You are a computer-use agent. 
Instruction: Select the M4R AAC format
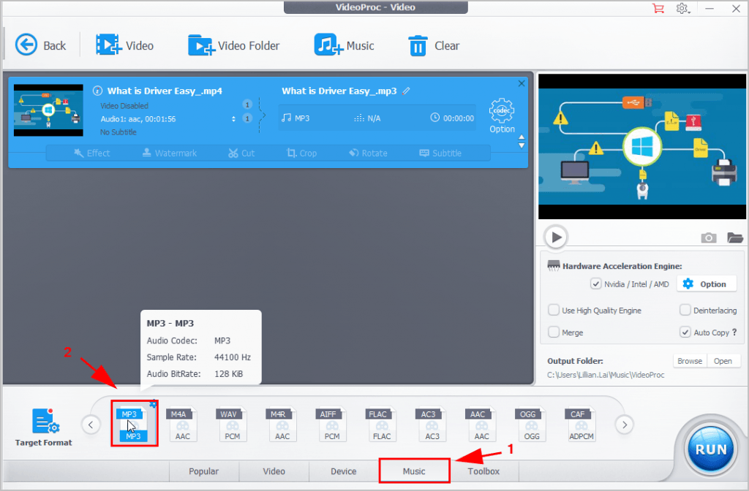(282, 425)
